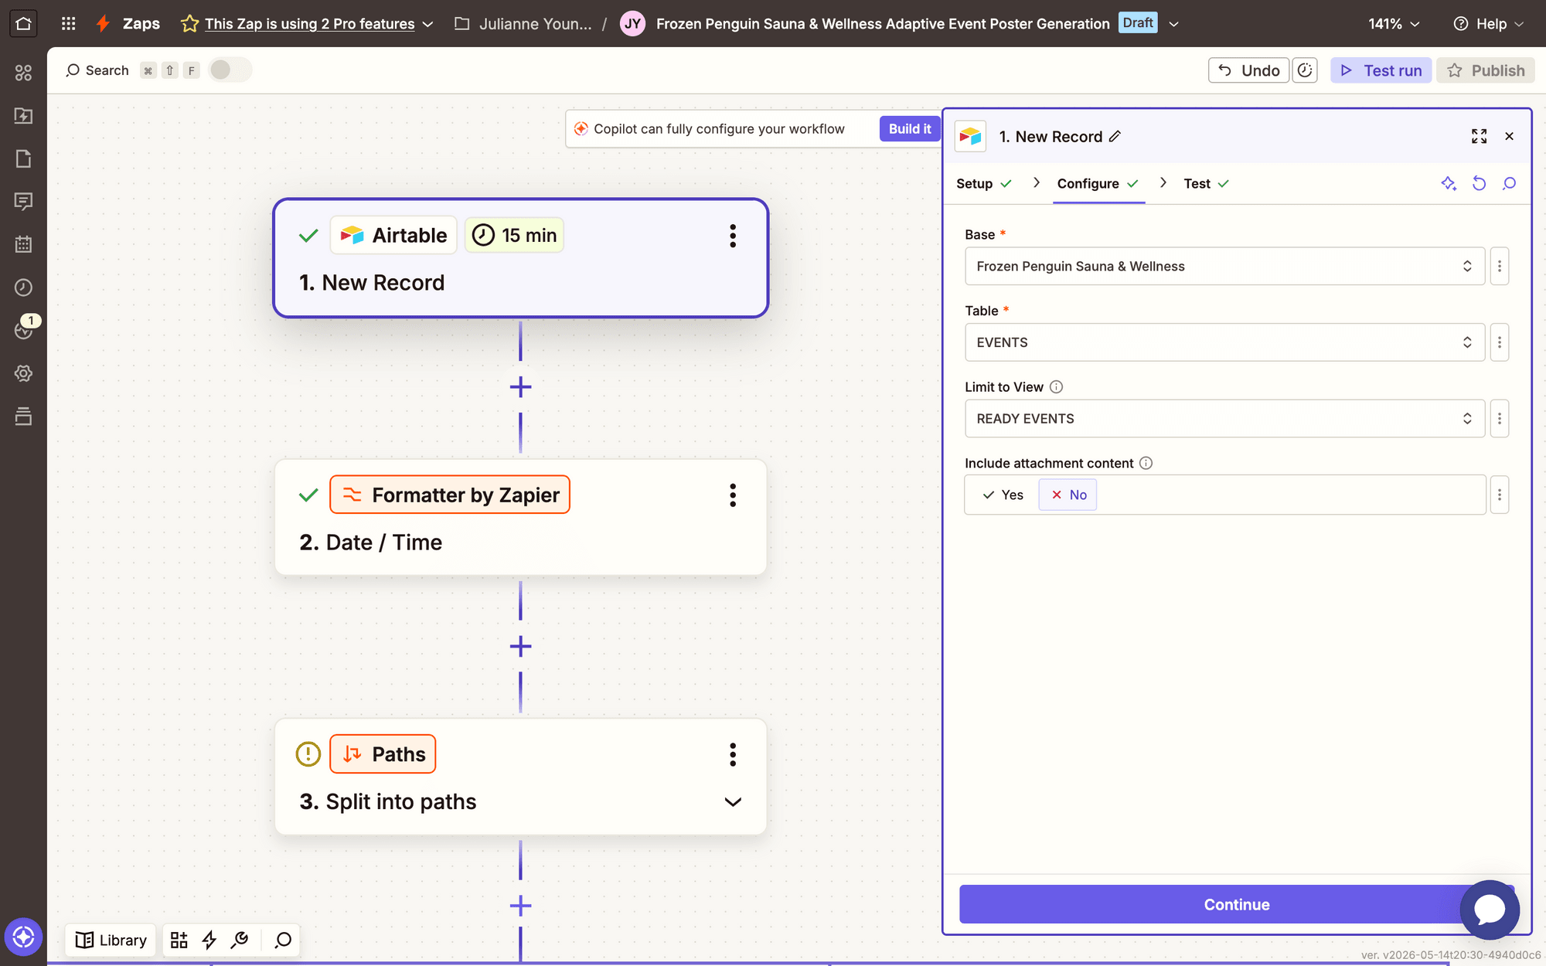Screen dimensions: 1546x966
Task: Click the search magnifier in bottom toolbar
Action: click(x=283, y=940)
